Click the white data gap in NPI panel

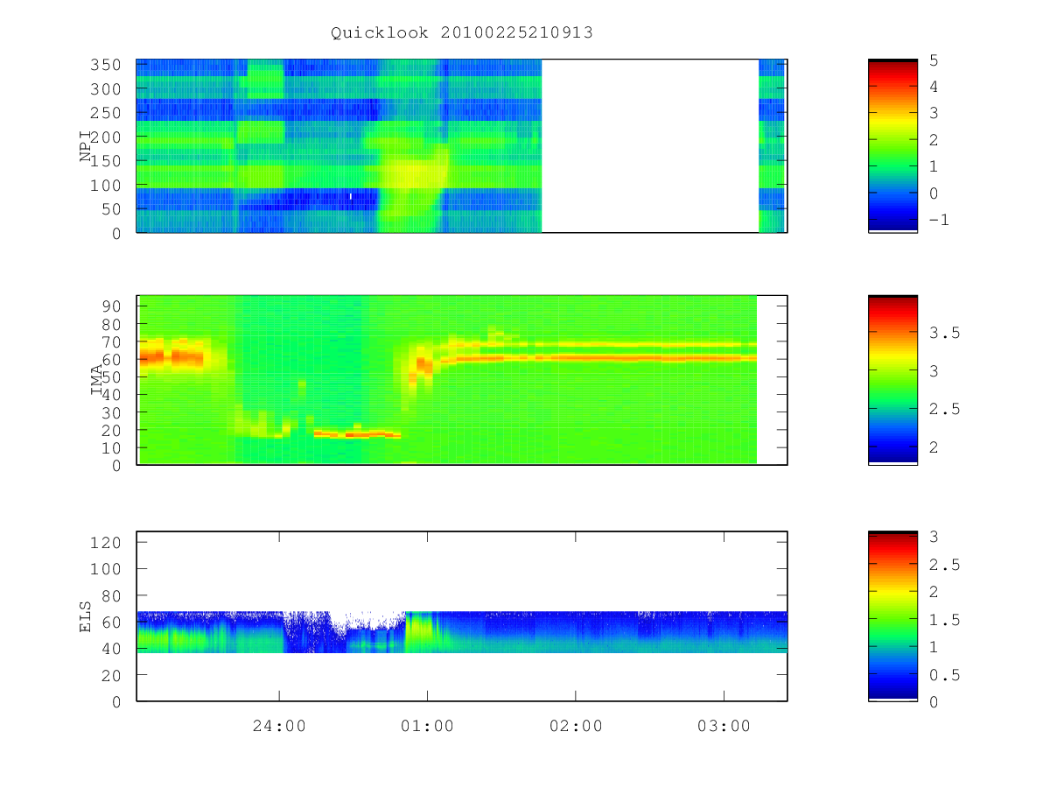(x=650, y=145)
